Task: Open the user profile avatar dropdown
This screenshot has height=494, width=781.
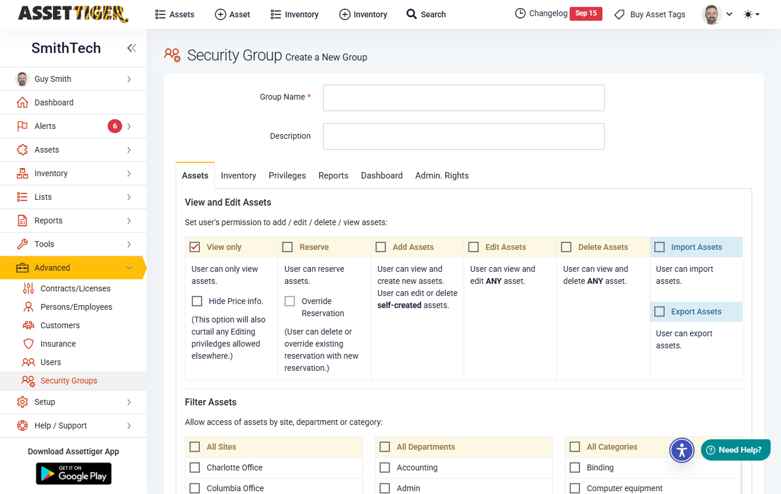Action: [716, 14]
